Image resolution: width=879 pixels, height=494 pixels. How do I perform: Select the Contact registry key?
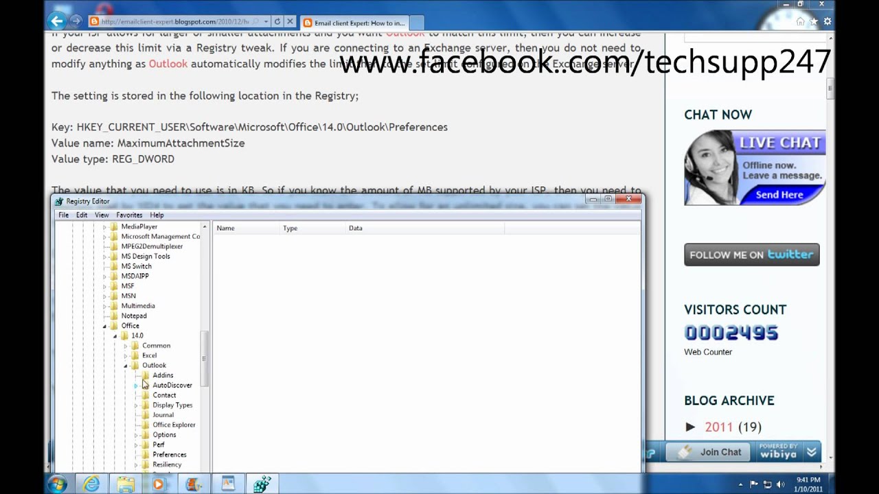pyautogui.click(x=164, y=395)
